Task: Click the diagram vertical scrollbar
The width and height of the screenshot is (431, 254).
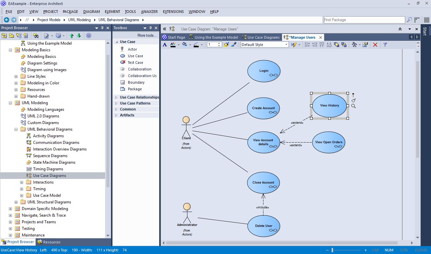Action: point(417,109)
